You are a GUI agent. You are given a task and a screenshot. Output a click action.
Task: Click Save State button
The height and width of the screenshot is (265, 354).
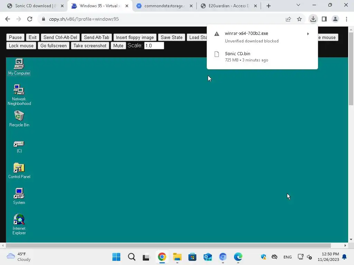point(171,37)
